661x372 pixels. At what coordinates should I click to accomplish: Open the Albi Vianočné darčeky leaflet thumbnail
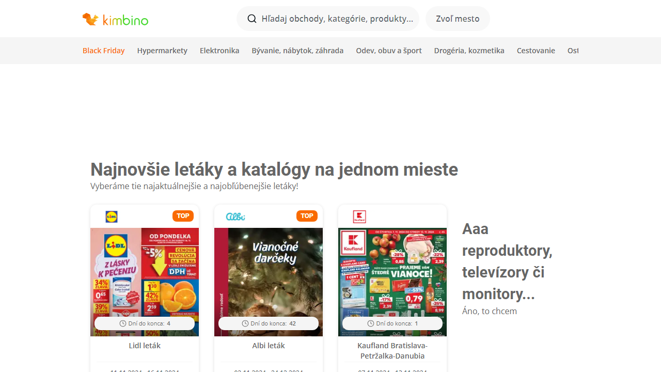pyautogui.click(x=269, y=282)
